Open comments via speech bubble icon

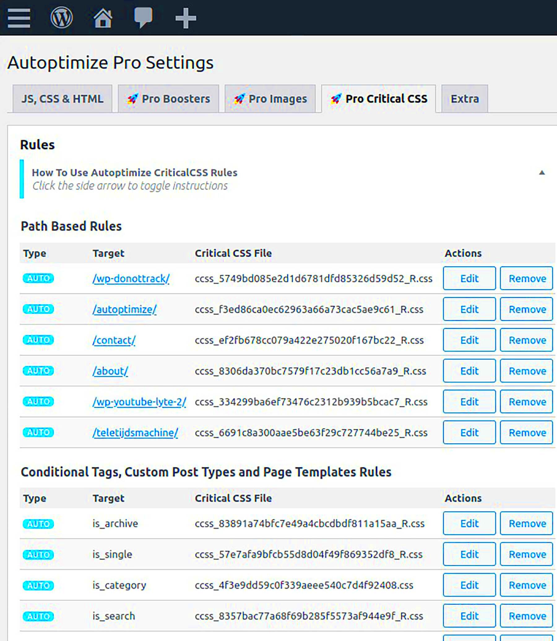143,17
